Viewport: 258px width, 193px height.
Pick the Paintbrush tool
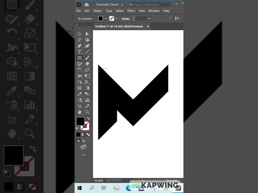[87, 58]
